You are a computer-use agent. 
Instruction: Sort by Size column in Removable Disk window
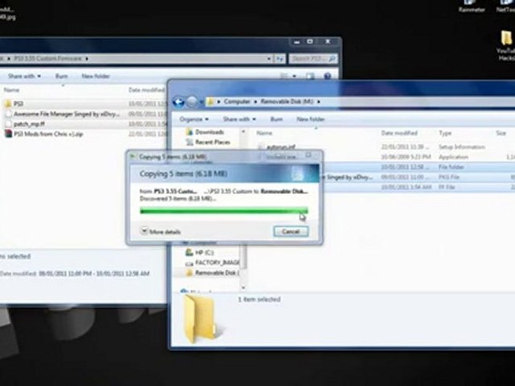pyautogui.click(x=501, y=133)
